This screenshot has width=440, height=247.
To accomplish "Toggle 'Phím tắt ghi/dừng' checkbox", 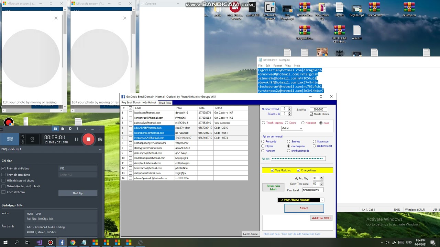I will (x=3, y=168).
